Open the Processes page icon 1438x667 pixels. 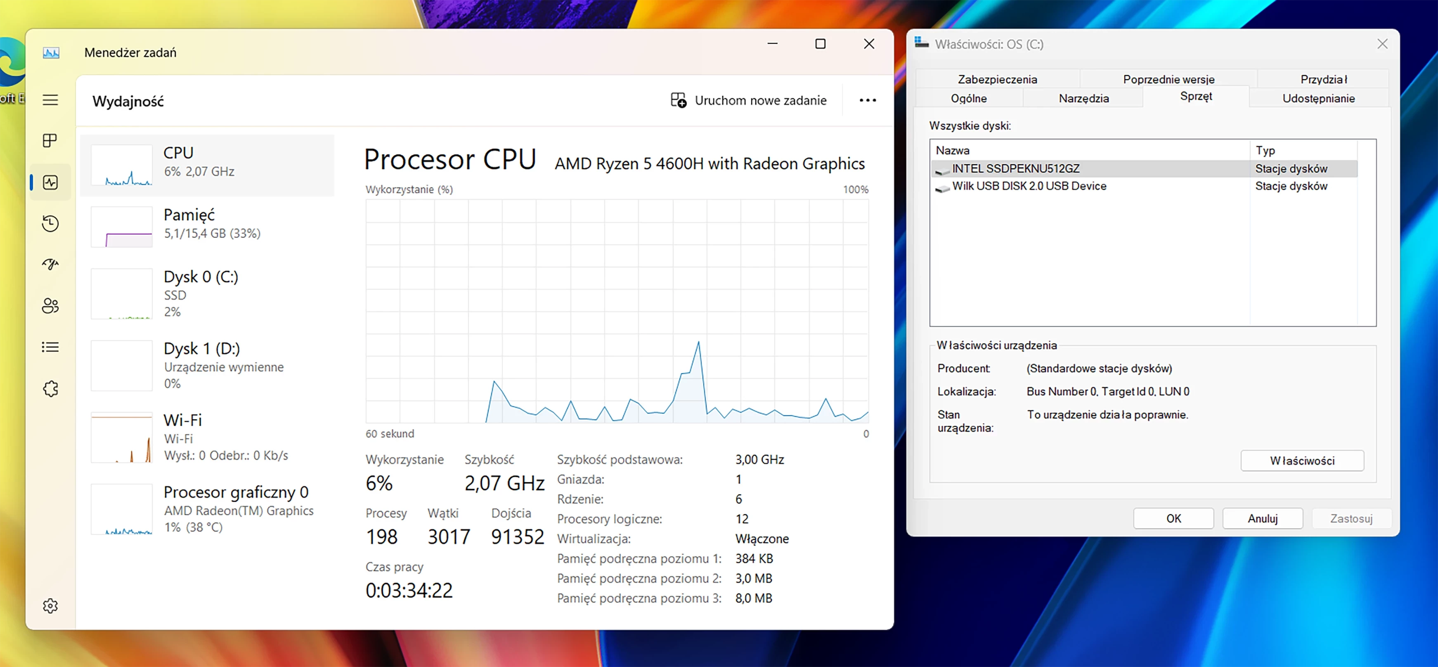[50, 141]
